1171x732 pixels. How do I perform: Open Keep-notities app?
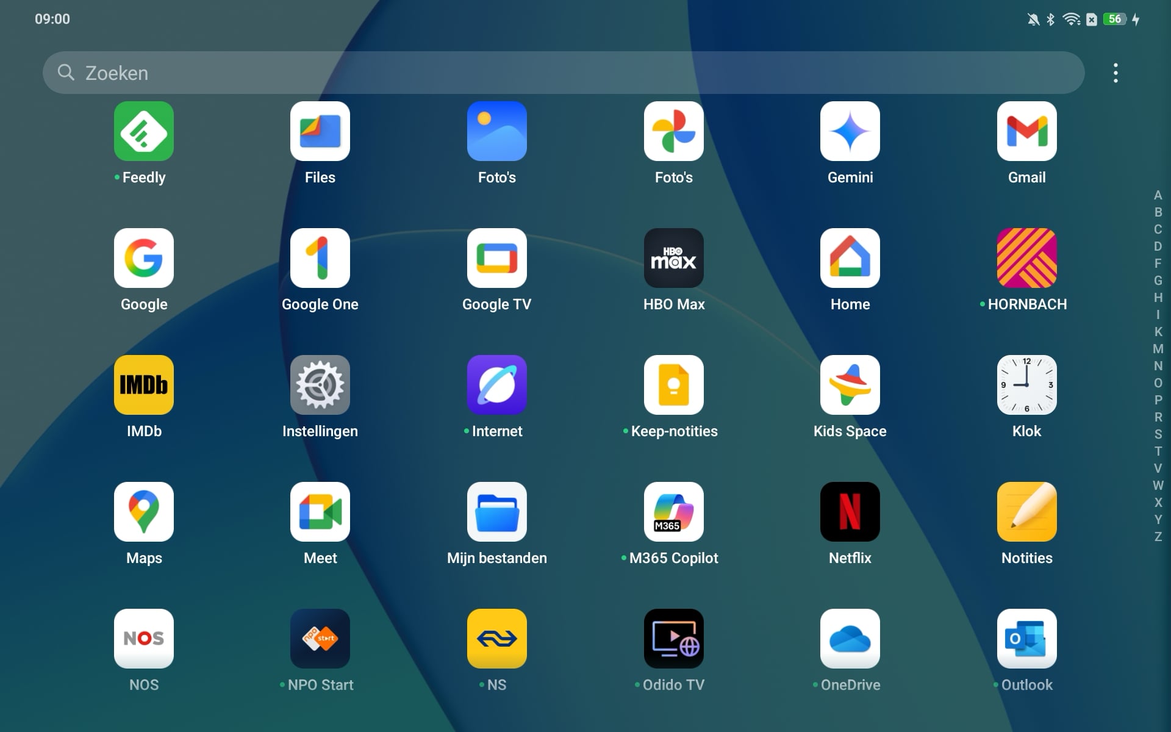click(x=674, y=385)
